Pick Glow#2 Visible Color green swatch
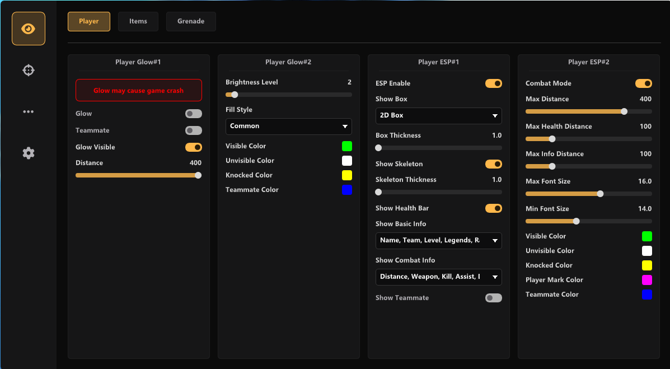The height and width of the screenshot is (369, 670). (347, 146)
